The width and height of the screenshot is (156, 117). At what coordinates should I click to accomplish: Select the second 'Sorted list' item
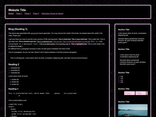pos(15,82)
